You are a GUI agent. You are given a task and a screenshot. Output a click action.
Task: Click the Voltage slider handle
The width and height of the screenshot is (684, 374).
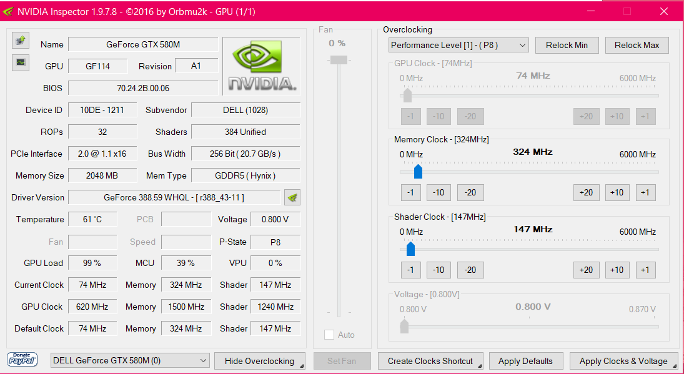click(404, 326)
